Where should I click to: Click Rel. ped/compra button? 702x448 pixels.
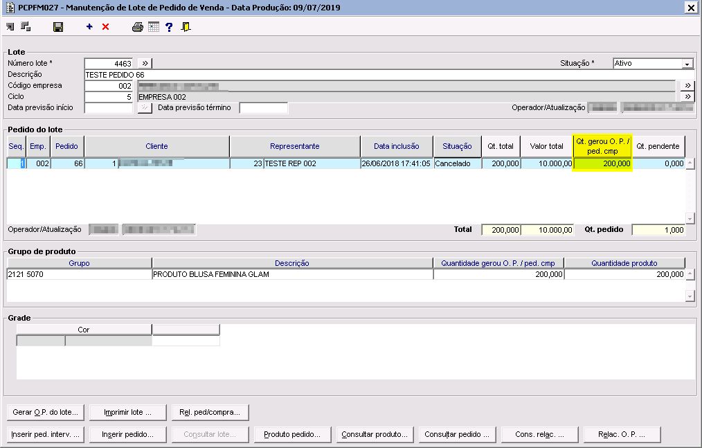tap(210, 412)
